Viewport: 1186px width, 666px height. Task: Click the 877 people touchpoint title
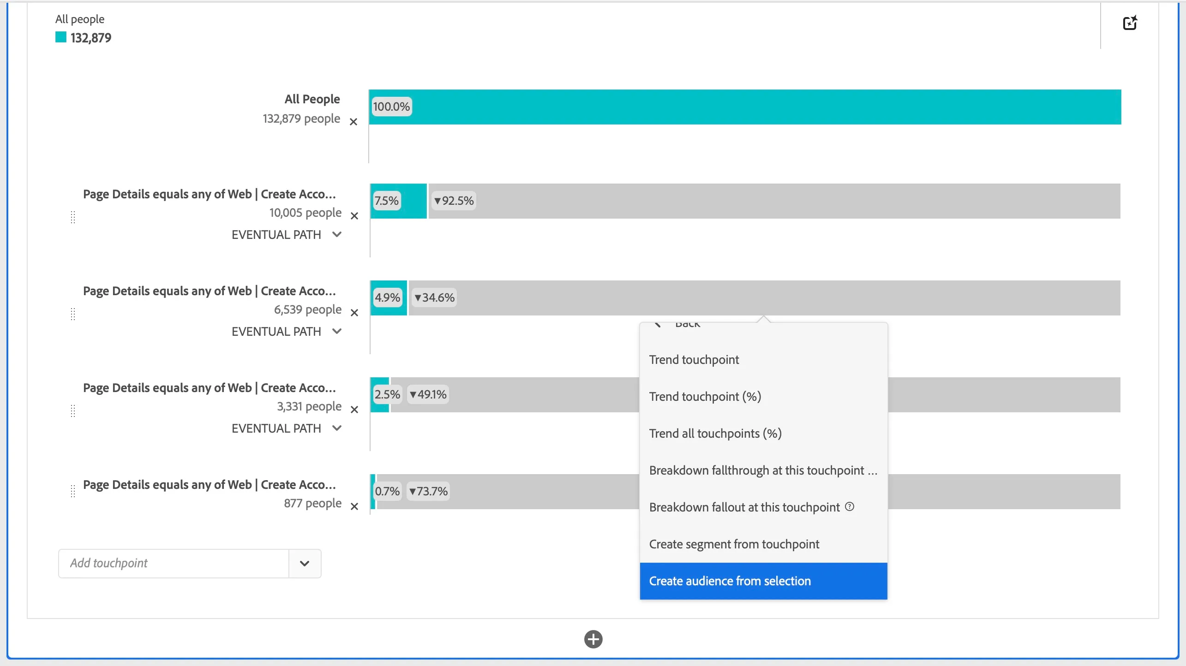pyautogui.click(x=210, y=485)
